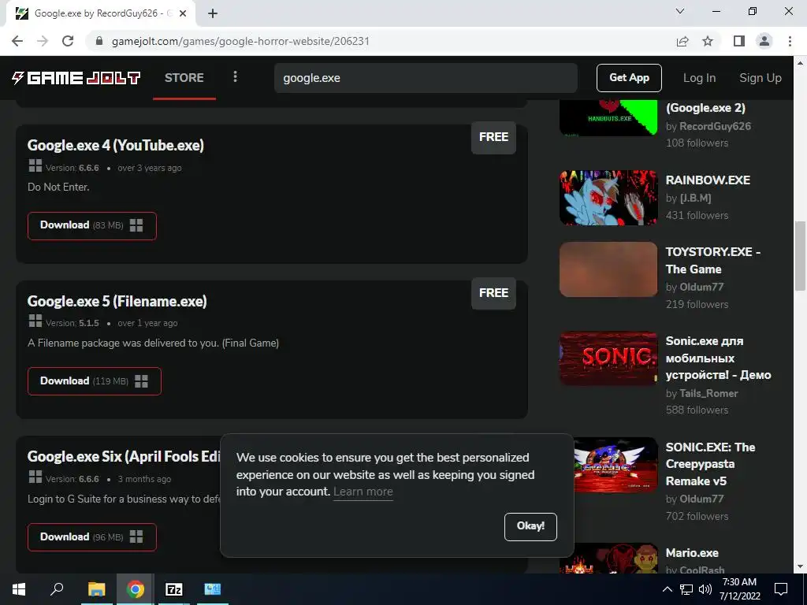The height and width of the screenshot is (605, 807).
Task: Accept cookies with Okay! button
Action: [x=530, y=526]
